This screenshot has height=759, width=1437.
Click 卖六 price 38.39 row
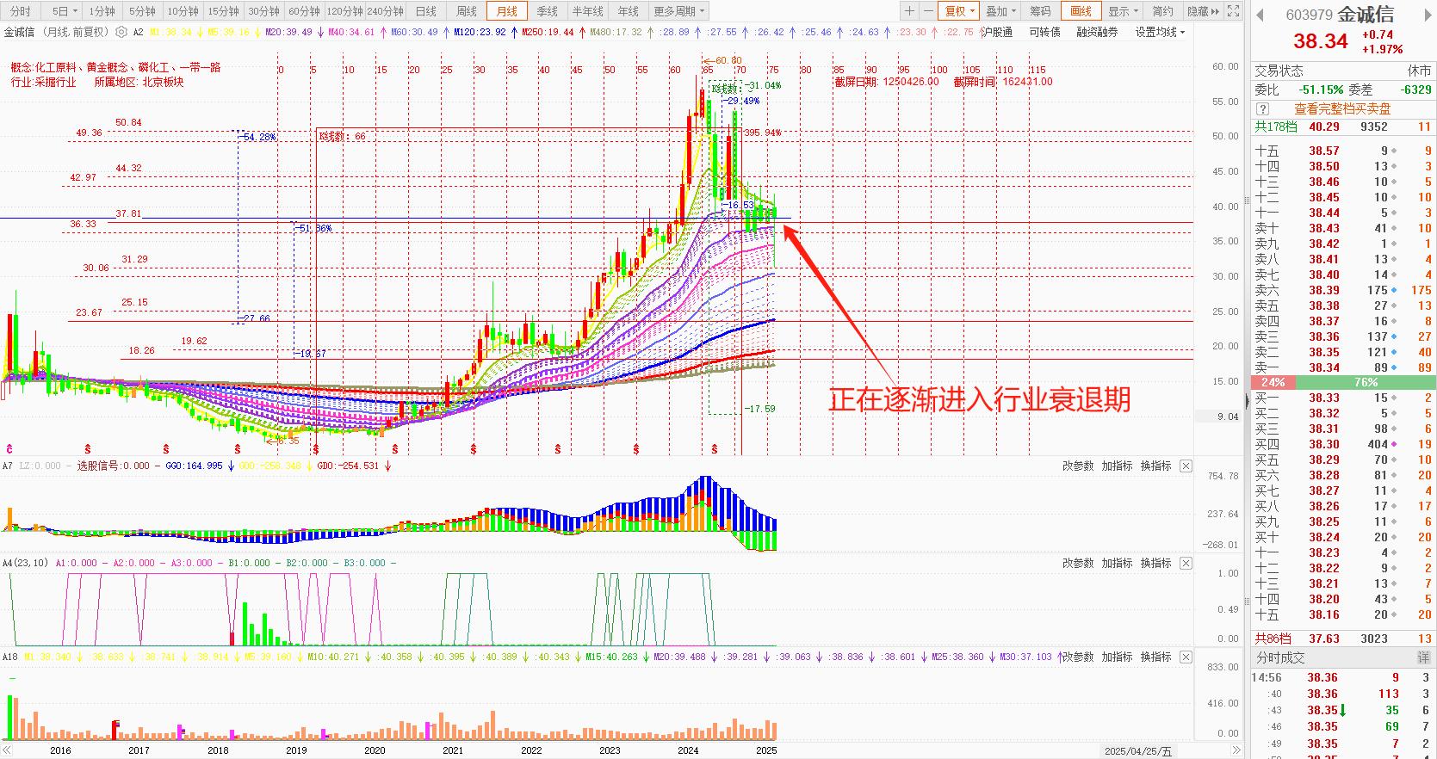click(x=1343, y=290)
